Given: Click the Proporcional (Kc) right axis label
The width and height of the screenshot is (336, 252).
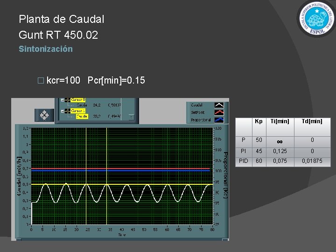Looking at the screenshot, I should click(x=226, y=175).
